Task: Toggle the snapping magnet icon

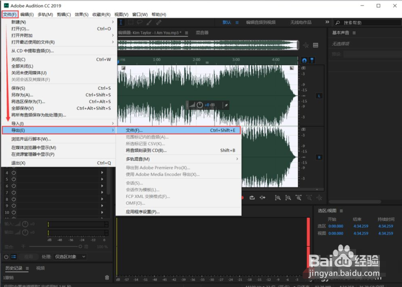Action: (x=304, y=60)
